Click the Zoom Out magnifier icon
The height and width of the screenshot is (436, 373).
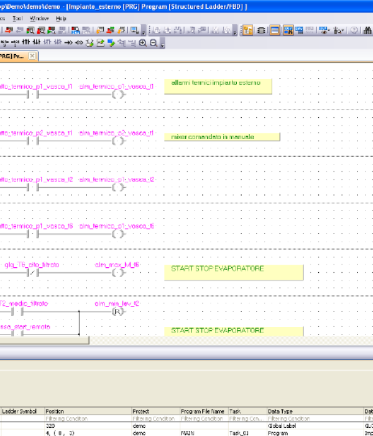153,43
